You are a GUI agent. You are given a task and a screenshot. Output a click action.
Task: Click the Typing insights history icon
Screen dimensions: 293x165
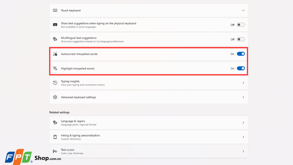55,83
